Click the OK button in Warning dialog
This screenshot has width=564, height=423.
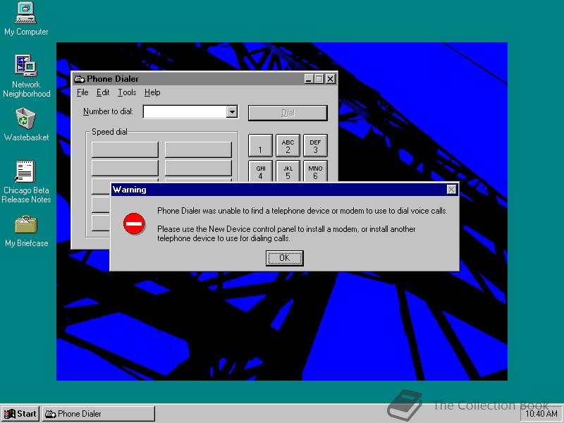click(x=285, y=258)
